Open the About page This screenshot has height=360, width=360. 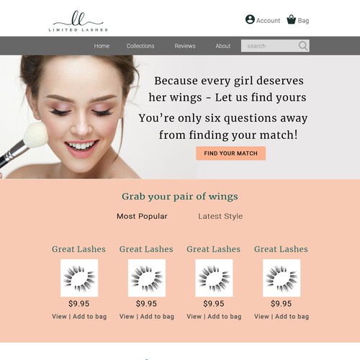[x=222, y=46]
